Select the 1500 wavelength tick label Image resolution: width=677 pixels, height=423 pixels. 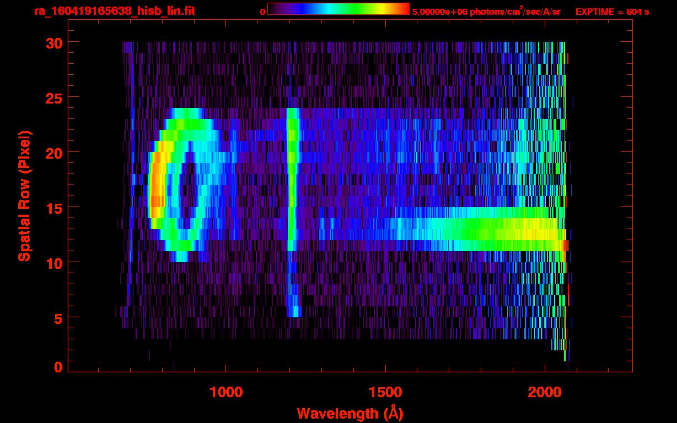(385, 392)
